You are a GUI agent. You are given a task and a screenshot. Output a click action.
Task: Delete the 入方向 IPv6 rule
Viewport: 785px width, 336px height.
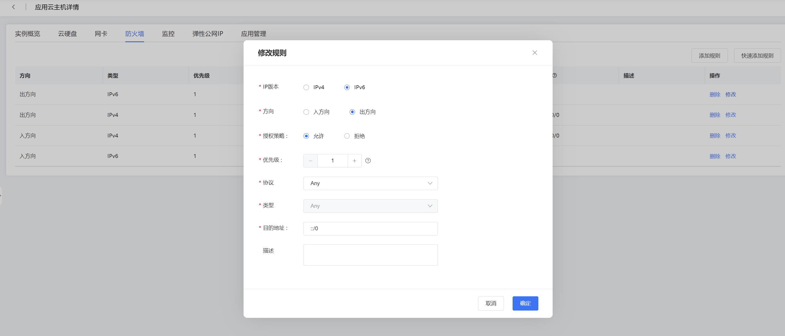point(715,156)
